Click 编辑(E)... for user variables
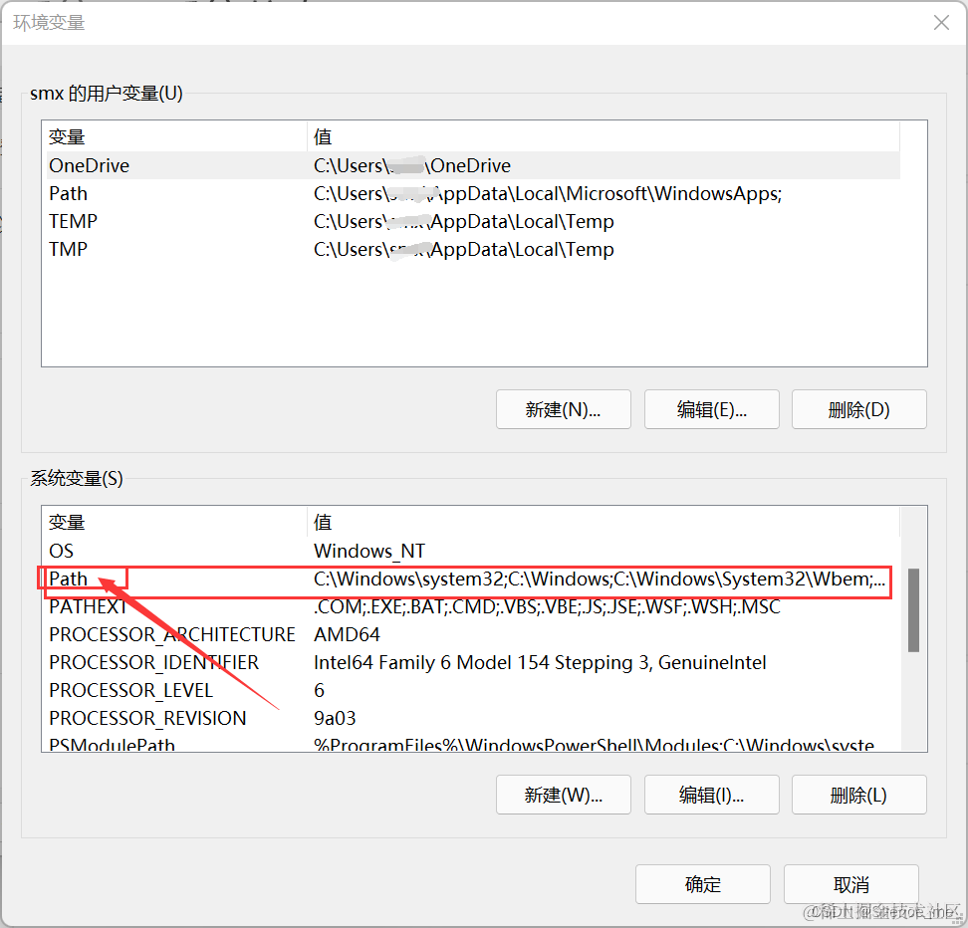The image size is (968, 928). coord(711,409)
